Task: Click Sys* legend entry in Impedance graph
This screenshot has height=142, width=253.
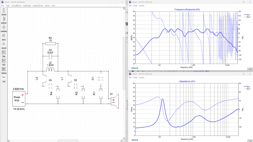Action: click(x=247, y=88)
